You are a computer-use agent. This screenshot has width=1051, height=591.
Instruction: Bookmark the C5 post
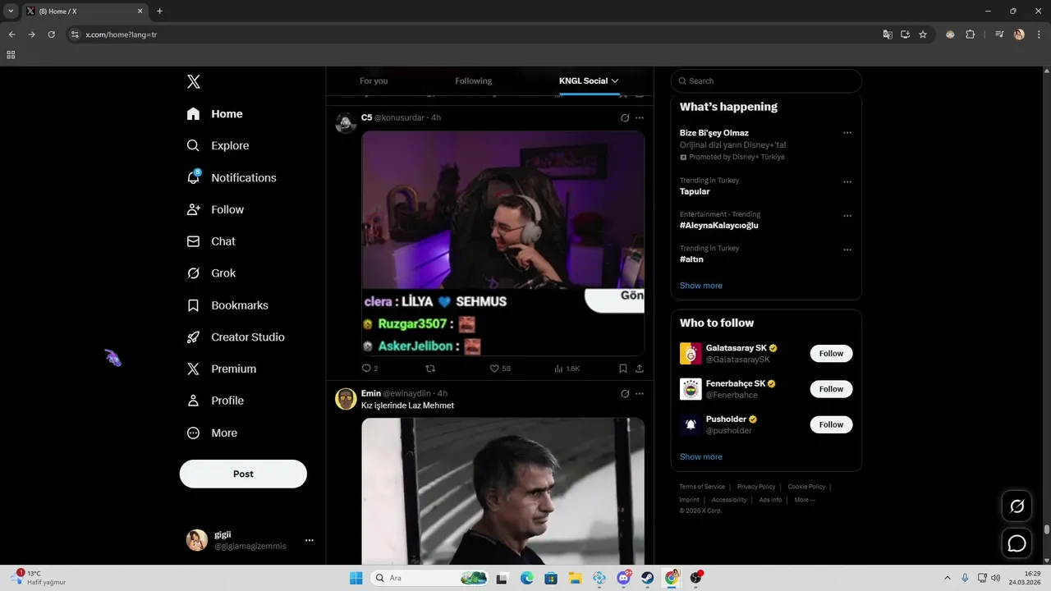tap(623, 369)
